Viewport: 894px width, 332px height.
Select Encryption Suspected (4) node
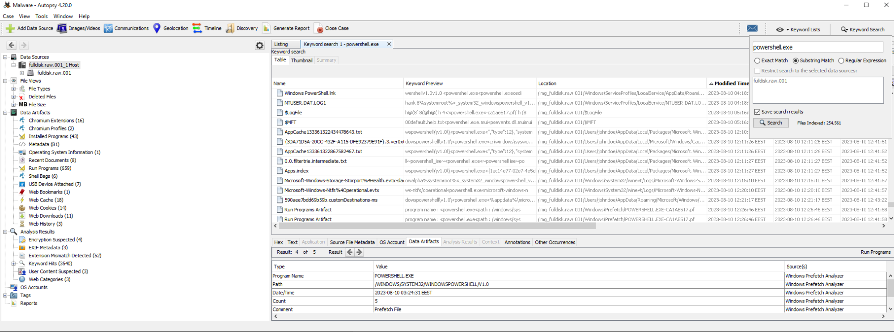click(55, 240)
